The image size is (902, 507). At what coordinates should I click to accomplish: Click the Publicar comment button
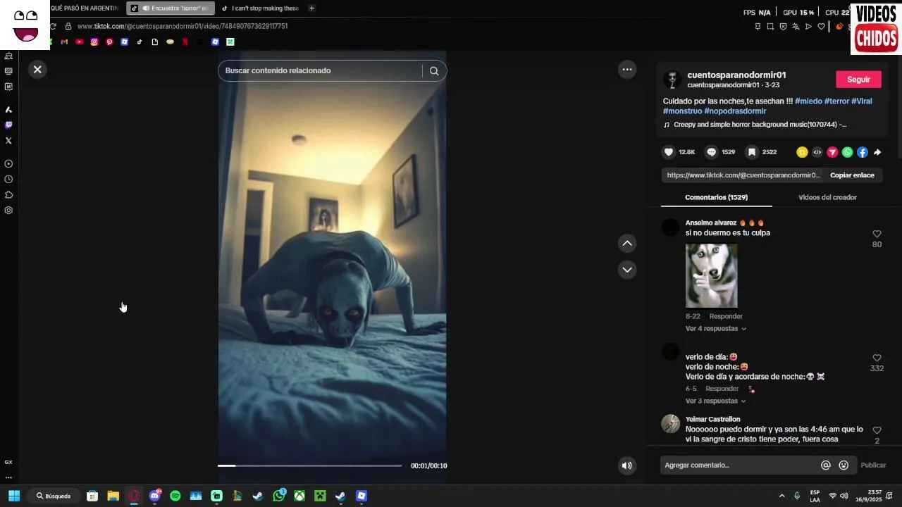pos(873,465)
